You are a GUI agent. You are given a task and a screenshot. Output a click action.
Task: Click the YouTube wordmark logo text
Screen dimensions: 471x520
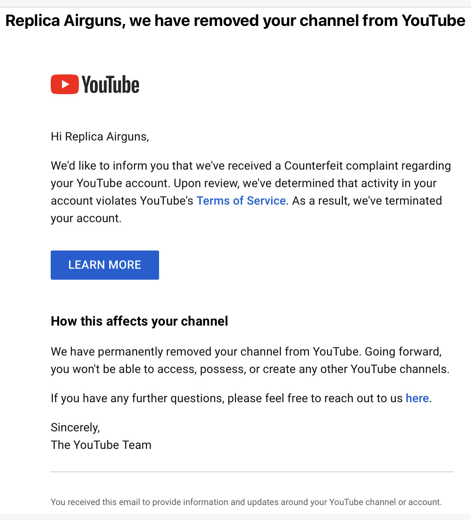tap(111, 85)
